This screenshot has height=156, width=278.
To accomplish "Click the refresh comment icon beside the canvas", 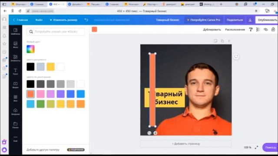I will pyautogui.click(x=236, y=56).
